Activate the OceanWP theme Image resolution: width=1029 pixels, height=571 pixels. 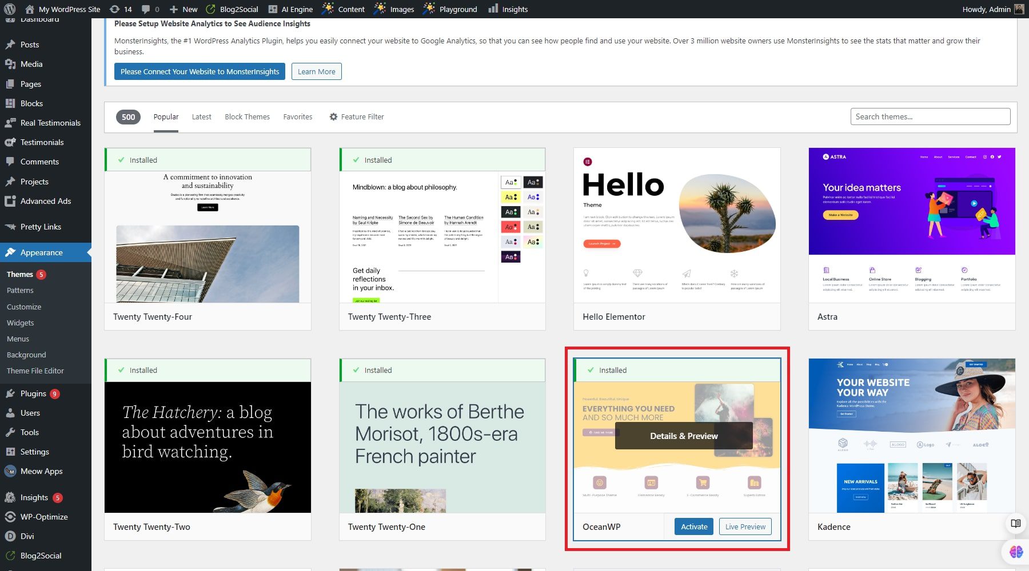[x=693, y=526]
